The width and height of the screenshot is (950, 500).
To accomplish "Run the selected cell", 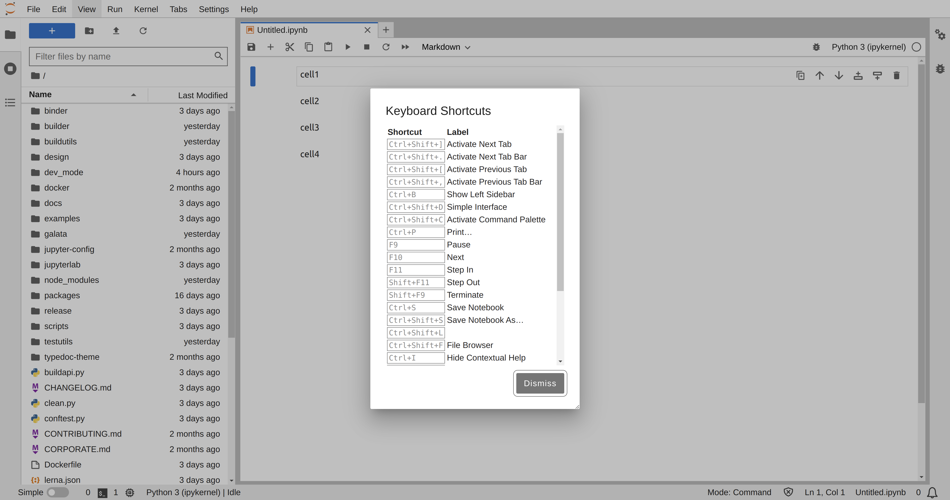I will click(347, 47).
